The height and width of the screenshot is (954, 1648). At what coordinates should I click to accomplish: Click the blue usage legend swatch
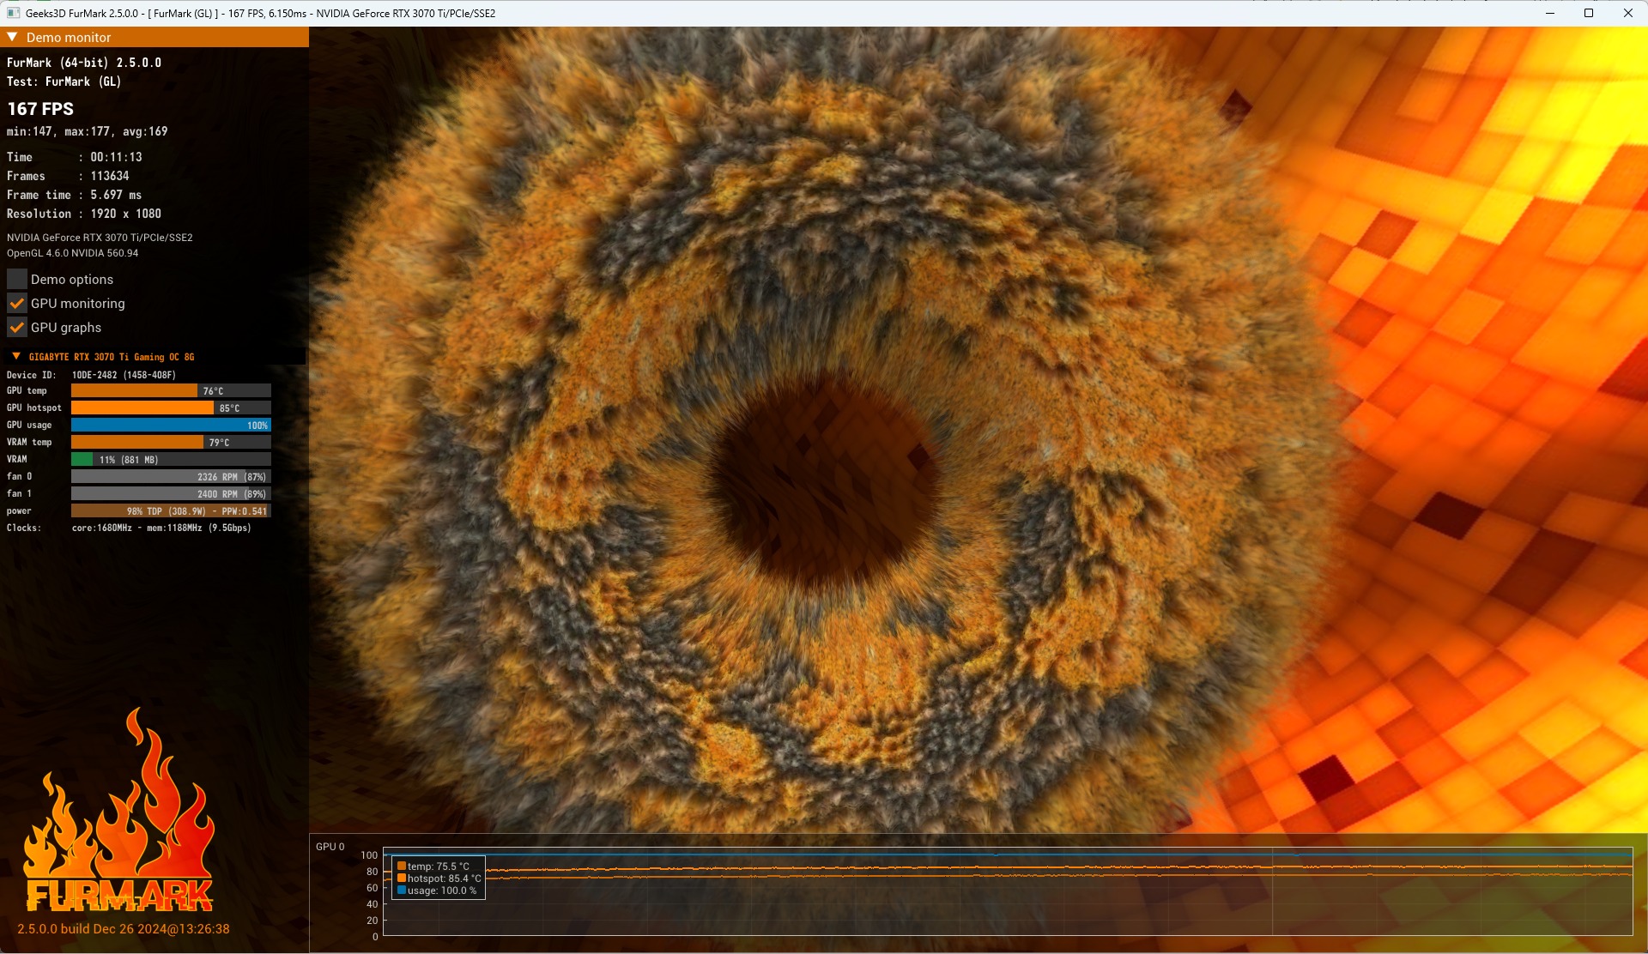(401, 890)
